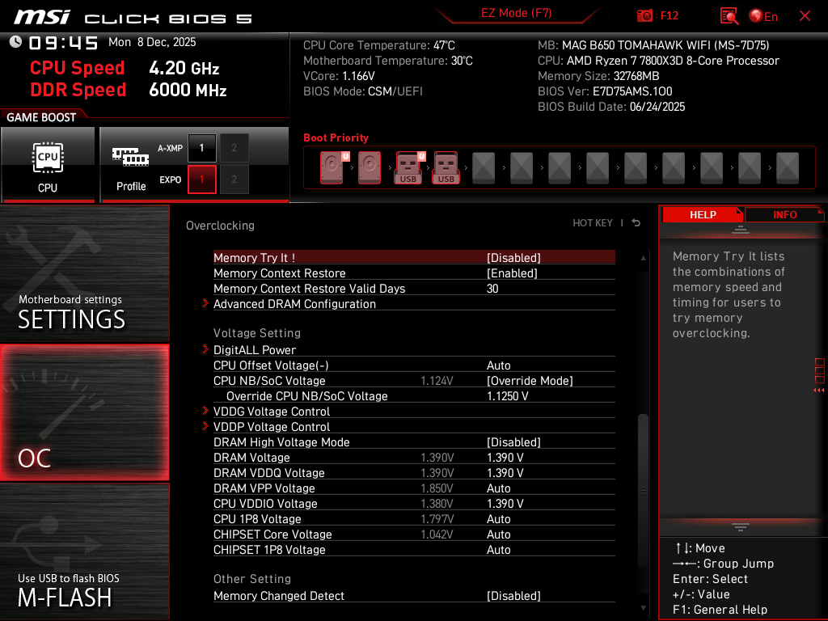This screenshot has width=828, height=621.
Task: Toggle Memory Try It ! Disabled value
Action: point(513,258)
